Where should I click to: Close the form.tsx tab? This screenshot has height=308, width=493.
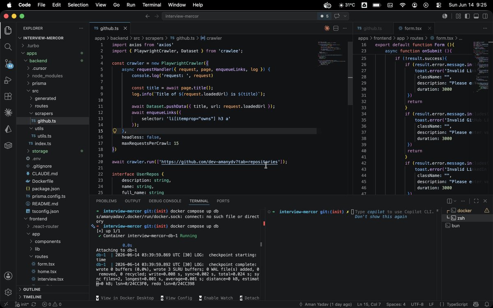[x=429, y=28]
